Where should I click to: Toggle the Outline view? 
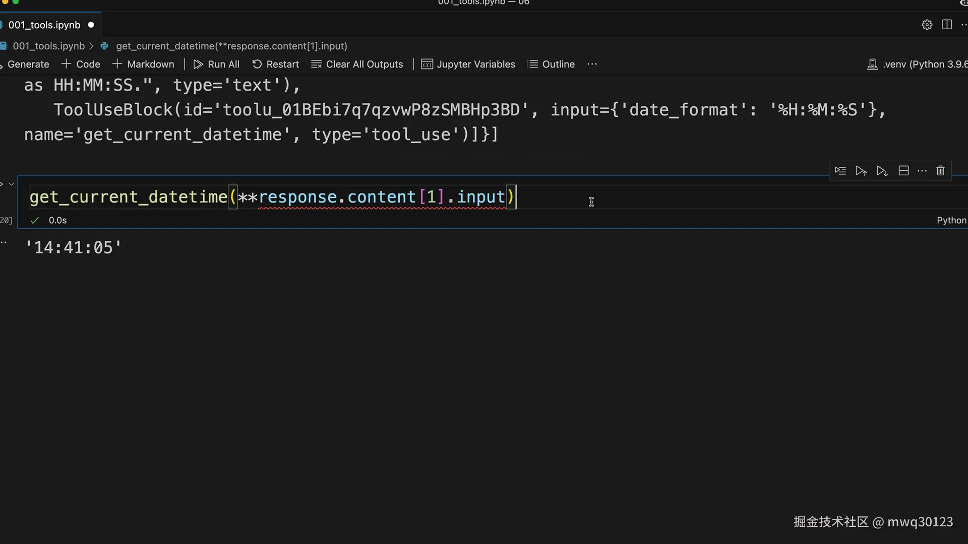[551, 64]
